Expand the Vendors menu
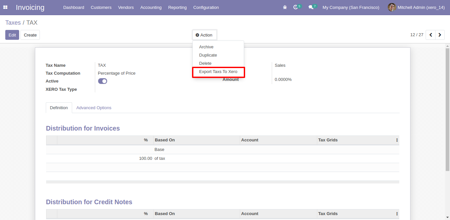The width and height of the screenshot is (450, 220). [126, 7]
